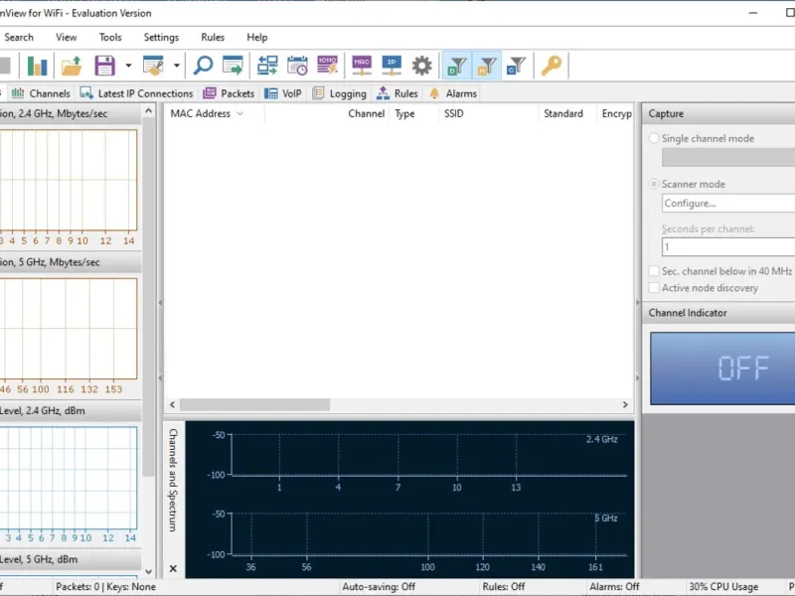The height and width of the screenshot is (596, 795).
Task: Switch to the Packets tab
Action: (x=230, y=93)
